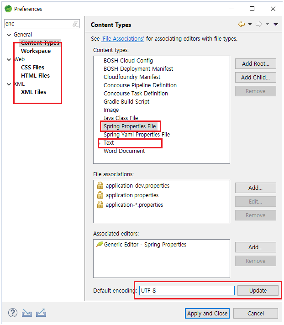Click the Spring leaf Preferences window icon
This screenshot has width=284, height=325.
click(x=8, y=9)
